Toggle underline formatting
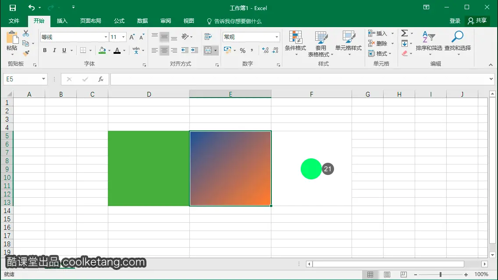 (x=64, y=50)
